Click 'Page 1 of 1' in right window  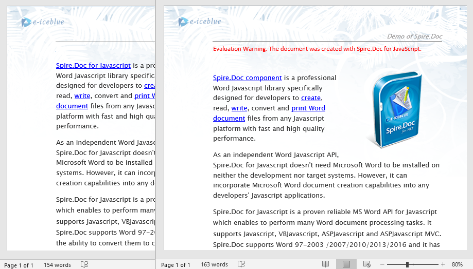pos(176,265)
